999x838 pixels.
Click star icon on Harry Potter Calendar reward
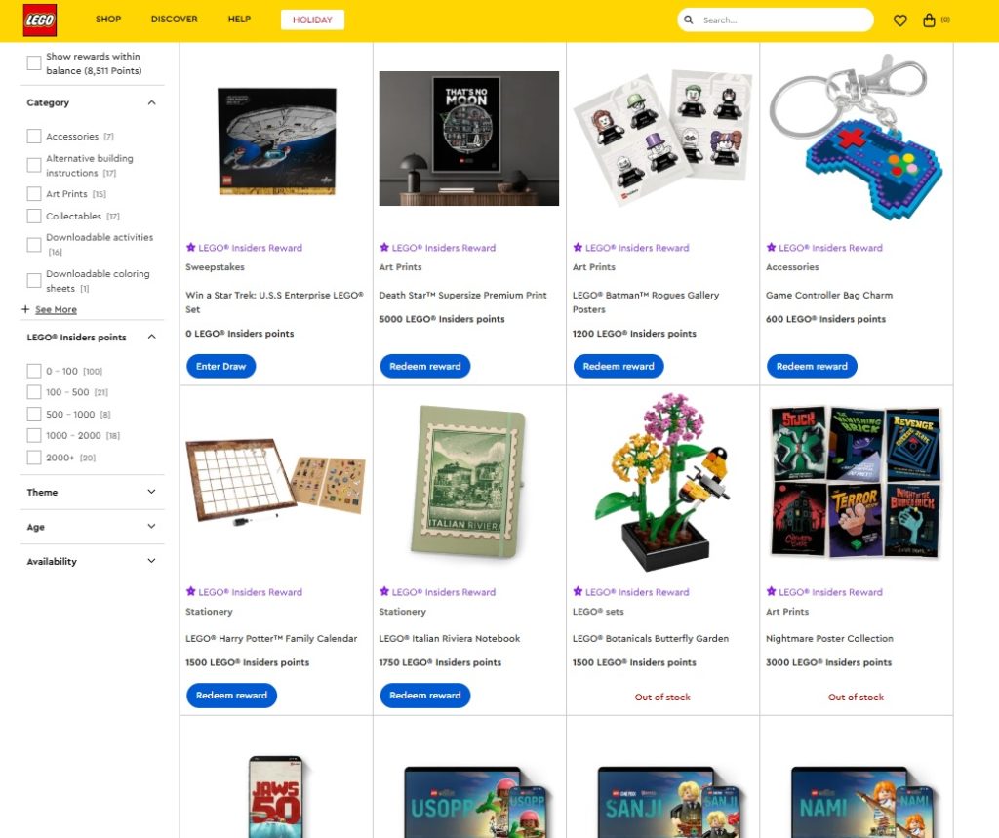190,591
